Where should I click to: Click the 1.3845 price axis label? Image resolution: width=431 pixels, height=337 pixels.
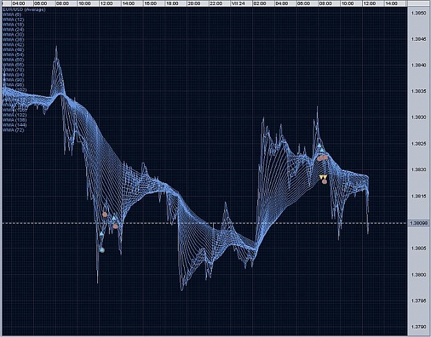click(419, 39)
